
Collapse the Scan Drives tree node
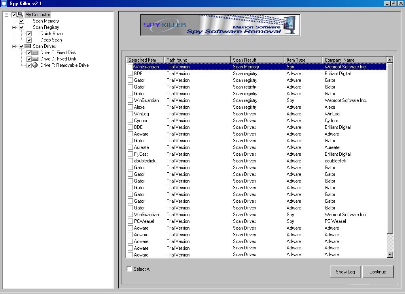pos(14,47)
